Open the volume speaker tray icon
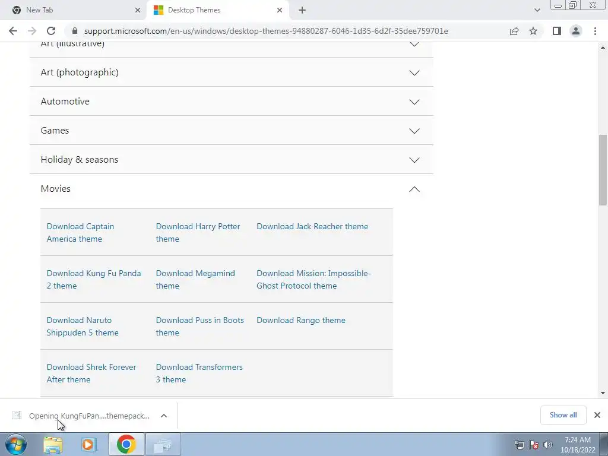Viewport: 608px width, 456px height. (x=548, y=444)
